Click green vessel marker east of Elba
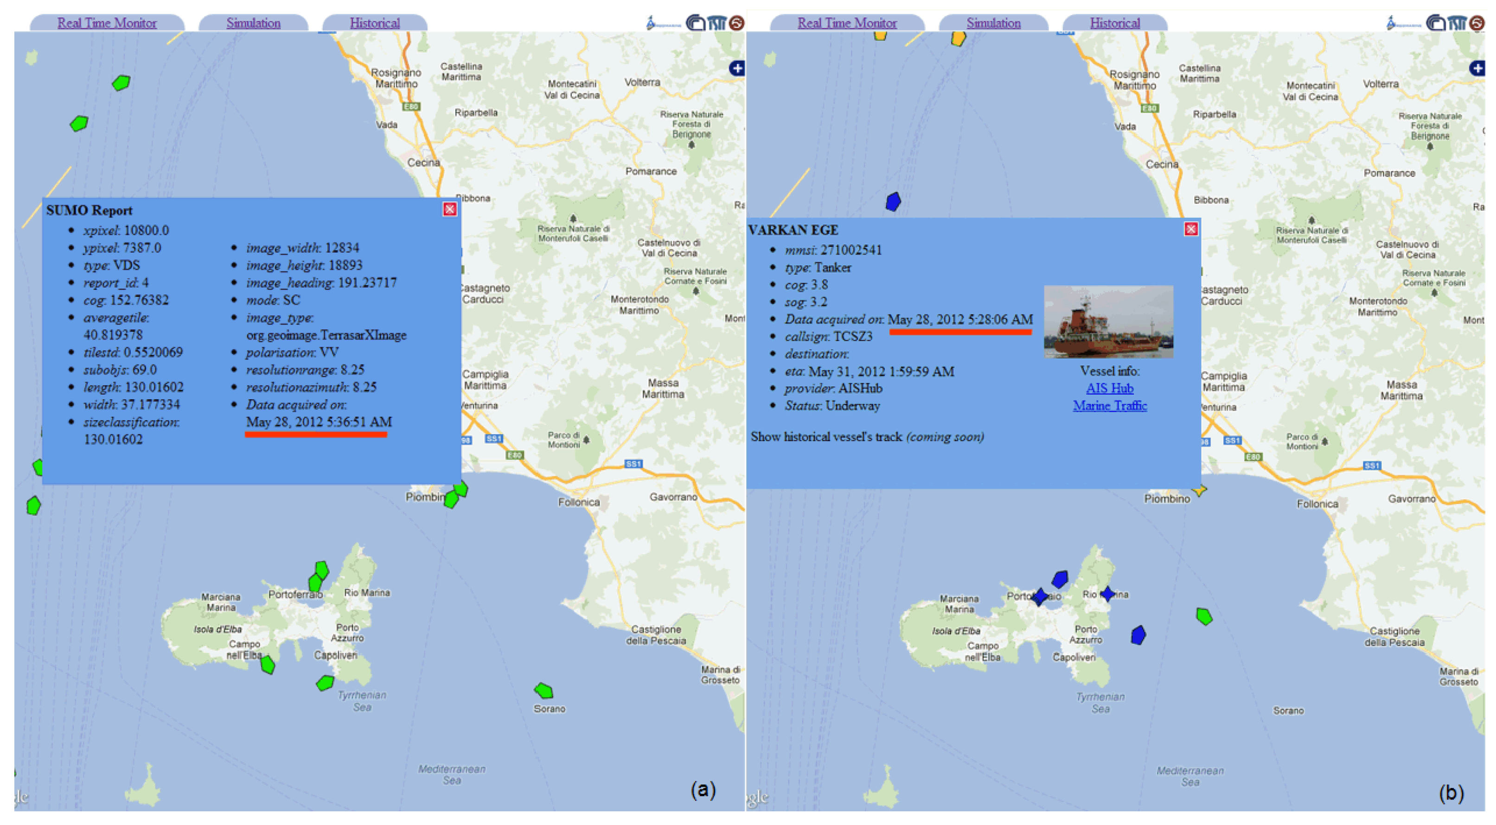This screenshot has height=825, width=1496. pos(1204,617)
